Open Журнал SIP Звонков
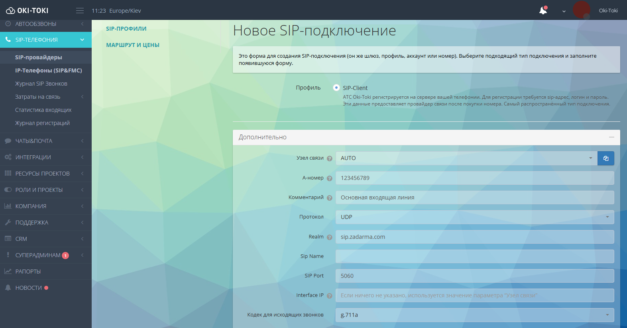This screenshot has width=627, height=328. (x=41, y=84)
